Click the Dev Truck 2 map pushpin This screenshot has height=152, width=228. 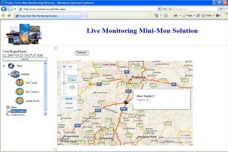click(126, 102)
